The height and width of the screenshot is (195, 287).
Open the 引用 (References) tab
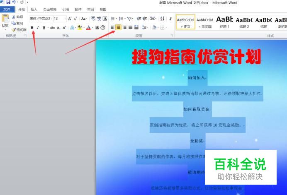(66, 10)
